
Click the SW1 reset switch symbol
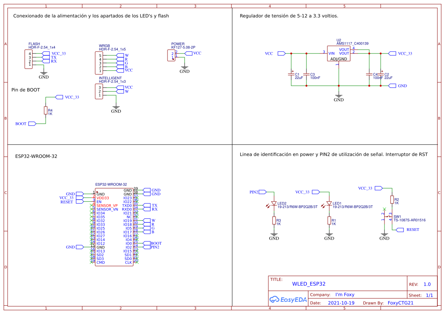point(388,217)
